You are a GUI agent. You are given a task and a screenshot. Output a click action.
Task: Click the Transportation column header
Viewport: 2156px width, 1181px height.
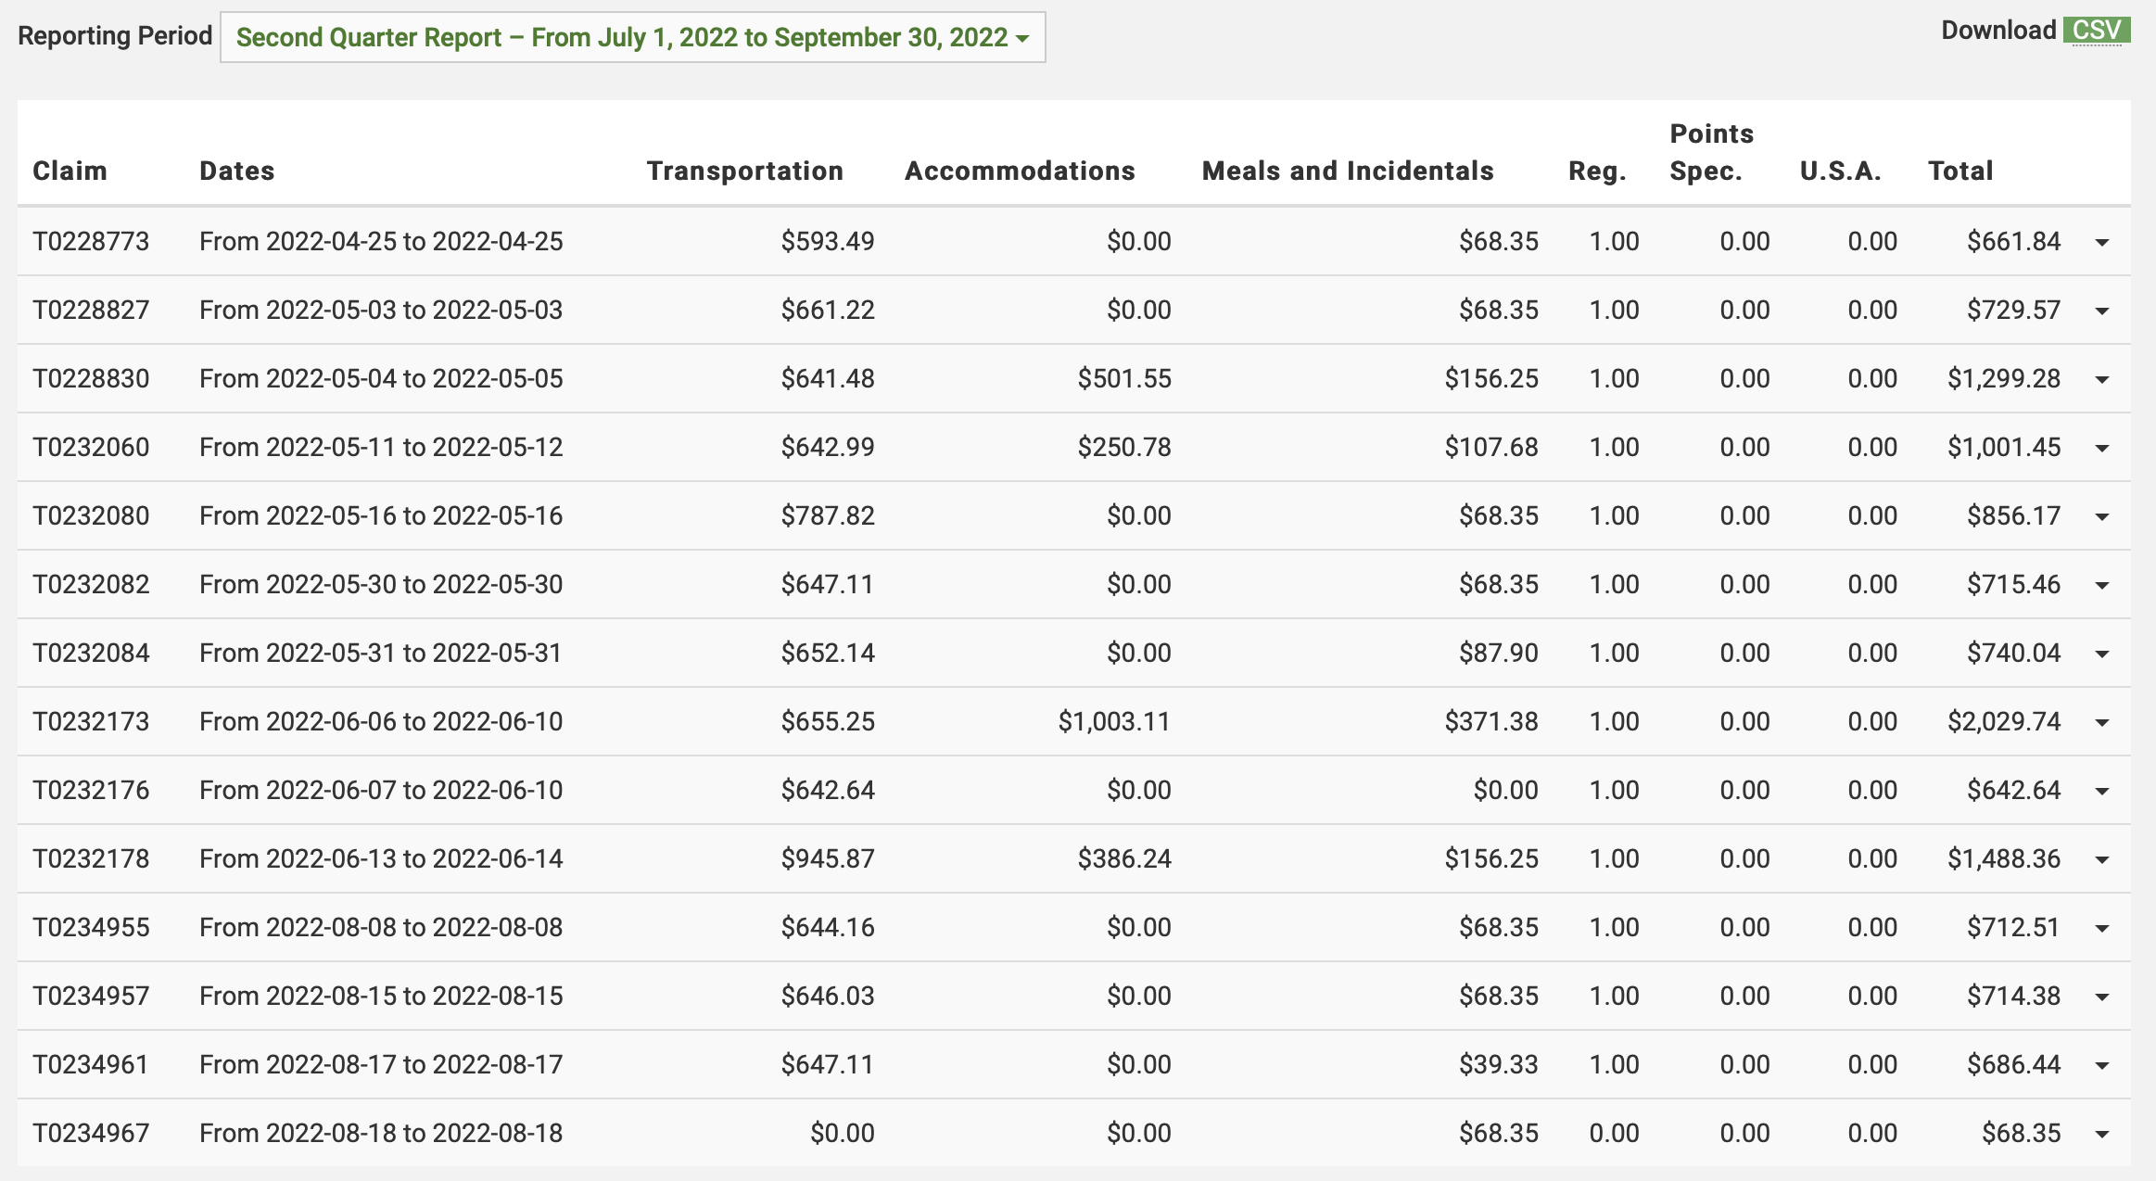pyautogui.click(x=744, y=171)
